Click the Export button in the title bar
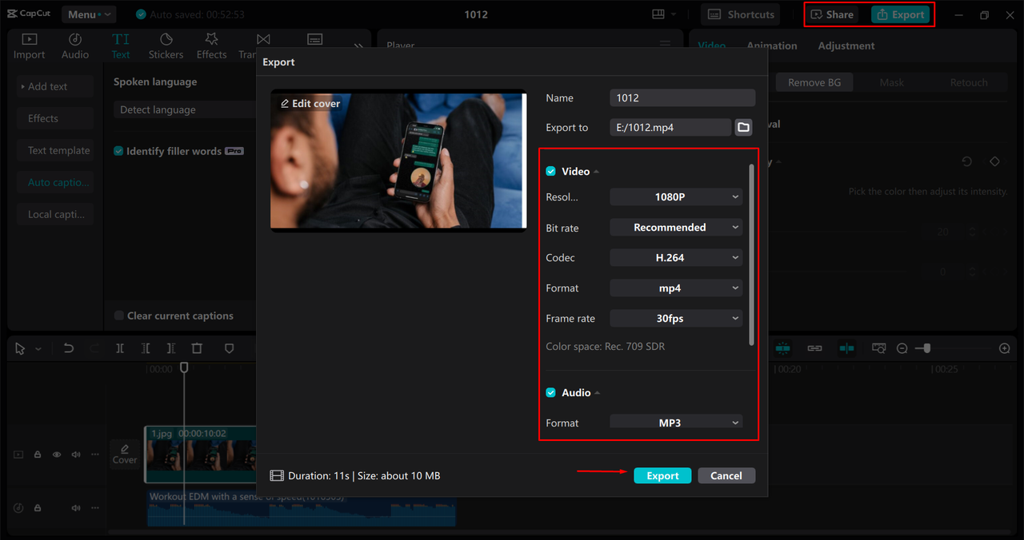Viewport: 1024px width, 540px height. click(x=900, y=14)
